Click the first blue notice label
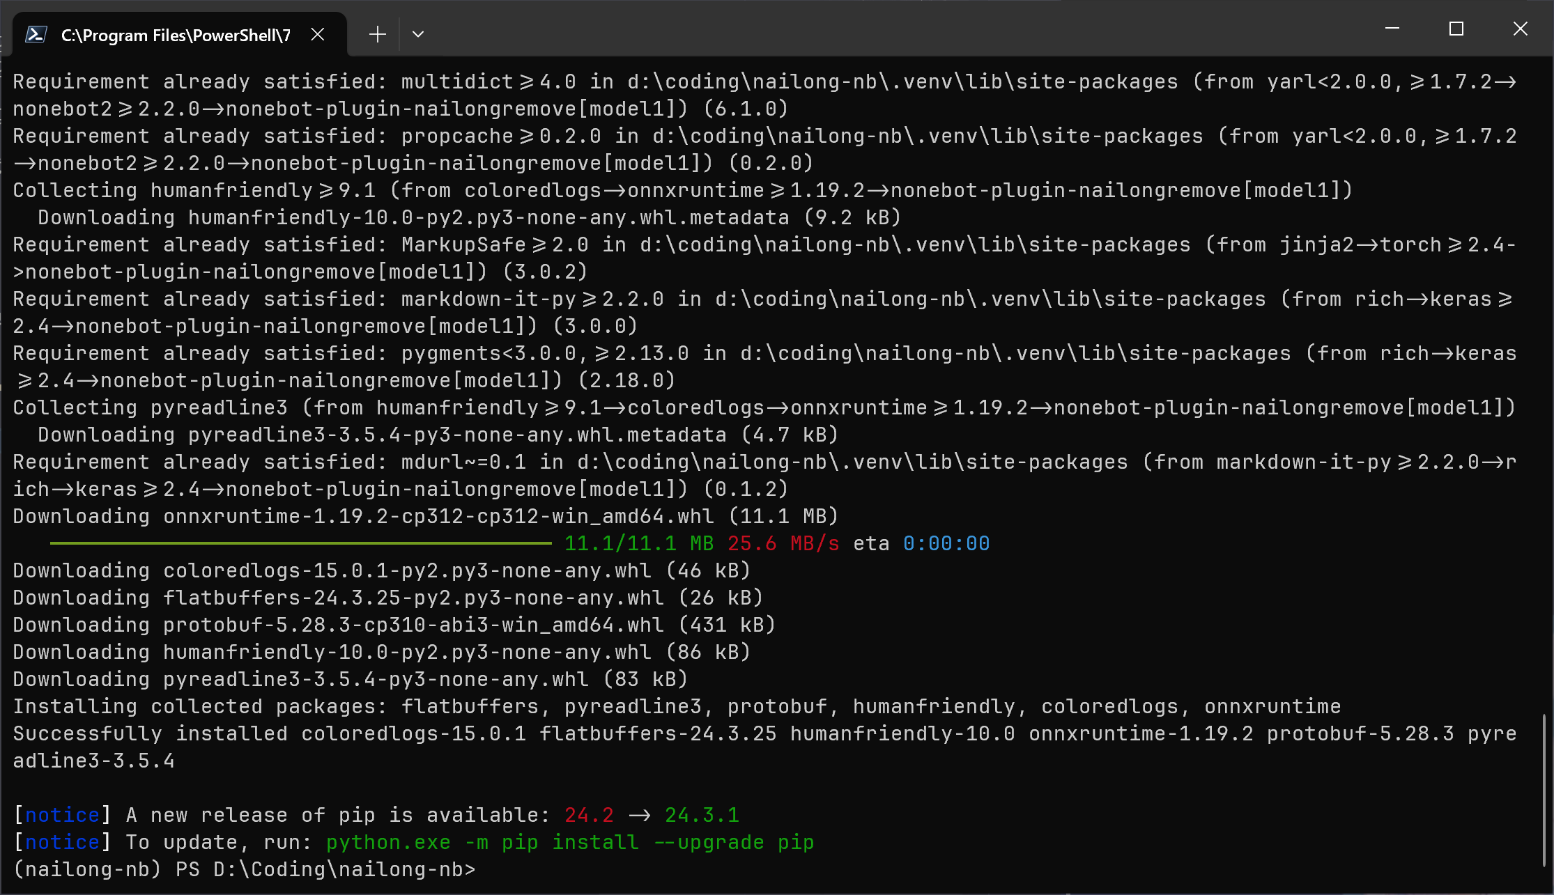This screenshot has width=1554, height=895. click(62, 816)
